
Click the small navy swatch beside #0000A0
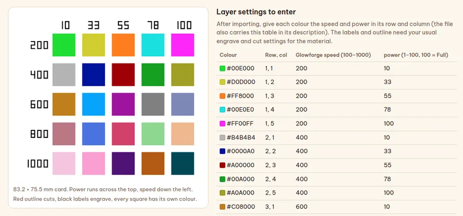click(x=222, y=151)
